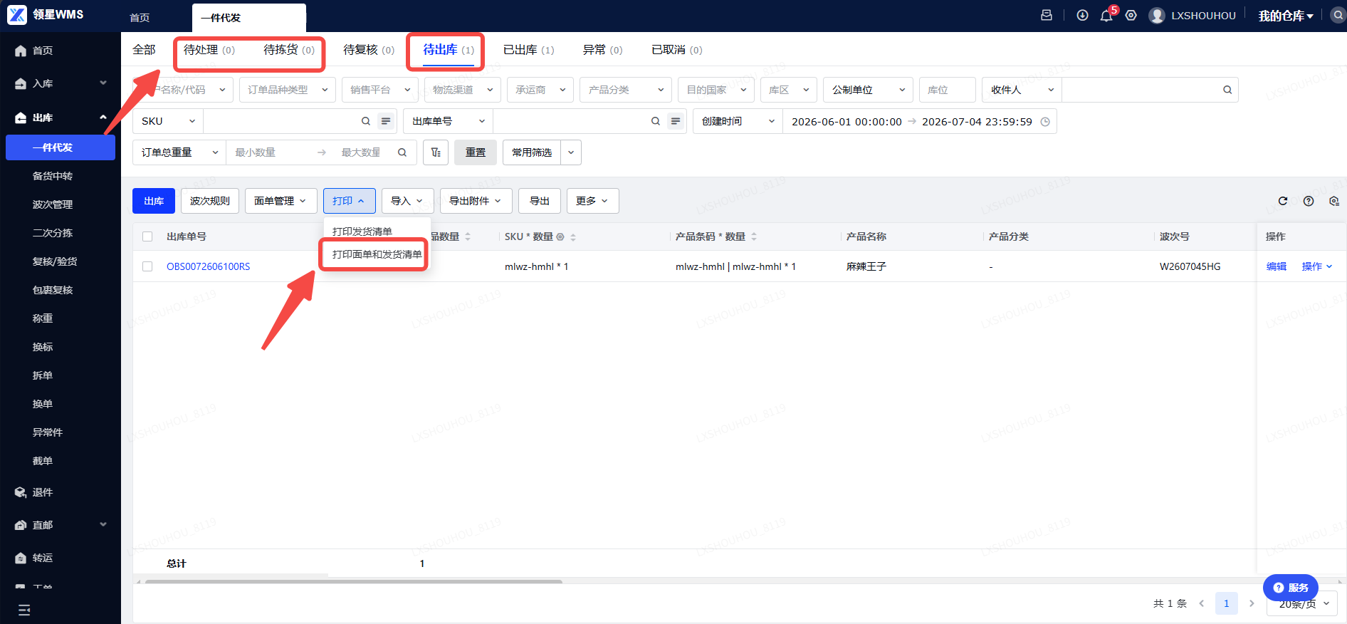
Task: Click the global search icon in header
Action: tap(1338, 15)
